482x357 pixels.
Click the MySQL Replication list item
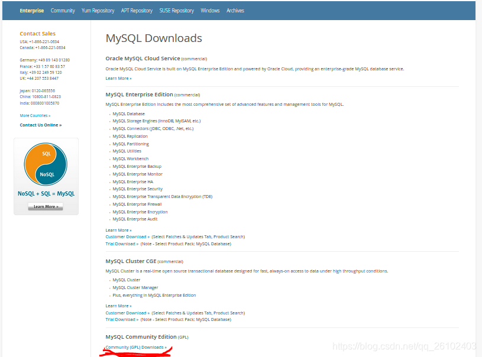coord(130,136)
